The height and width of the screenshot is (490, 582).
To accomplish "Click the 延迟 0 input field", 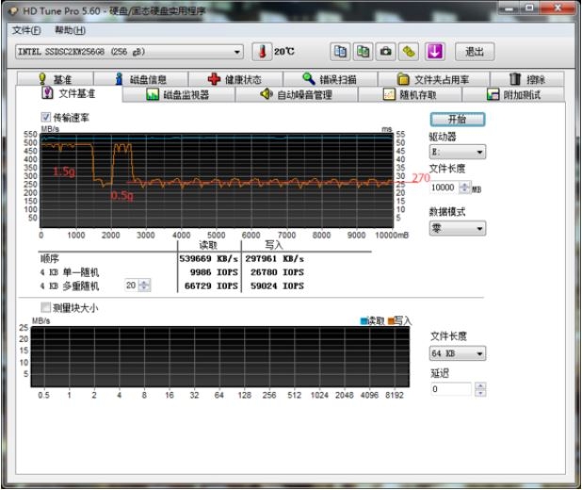I will [x=452, y=389].
